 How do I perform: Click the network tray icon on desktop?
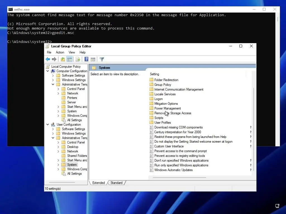[277, 206]
